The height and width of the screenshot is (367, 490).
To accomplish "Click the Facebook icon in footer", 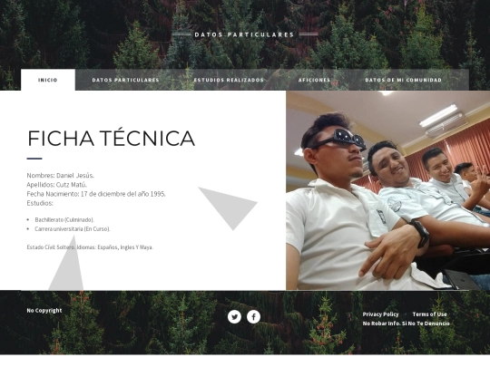I will click(x=253, y=317).
